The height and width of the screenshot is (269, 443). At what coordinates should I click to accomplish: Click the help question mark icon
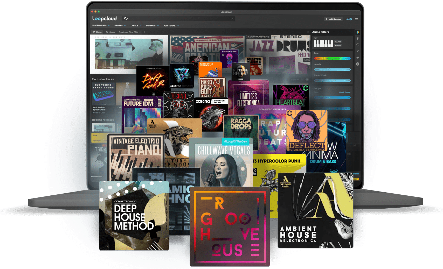coord(358,64)
